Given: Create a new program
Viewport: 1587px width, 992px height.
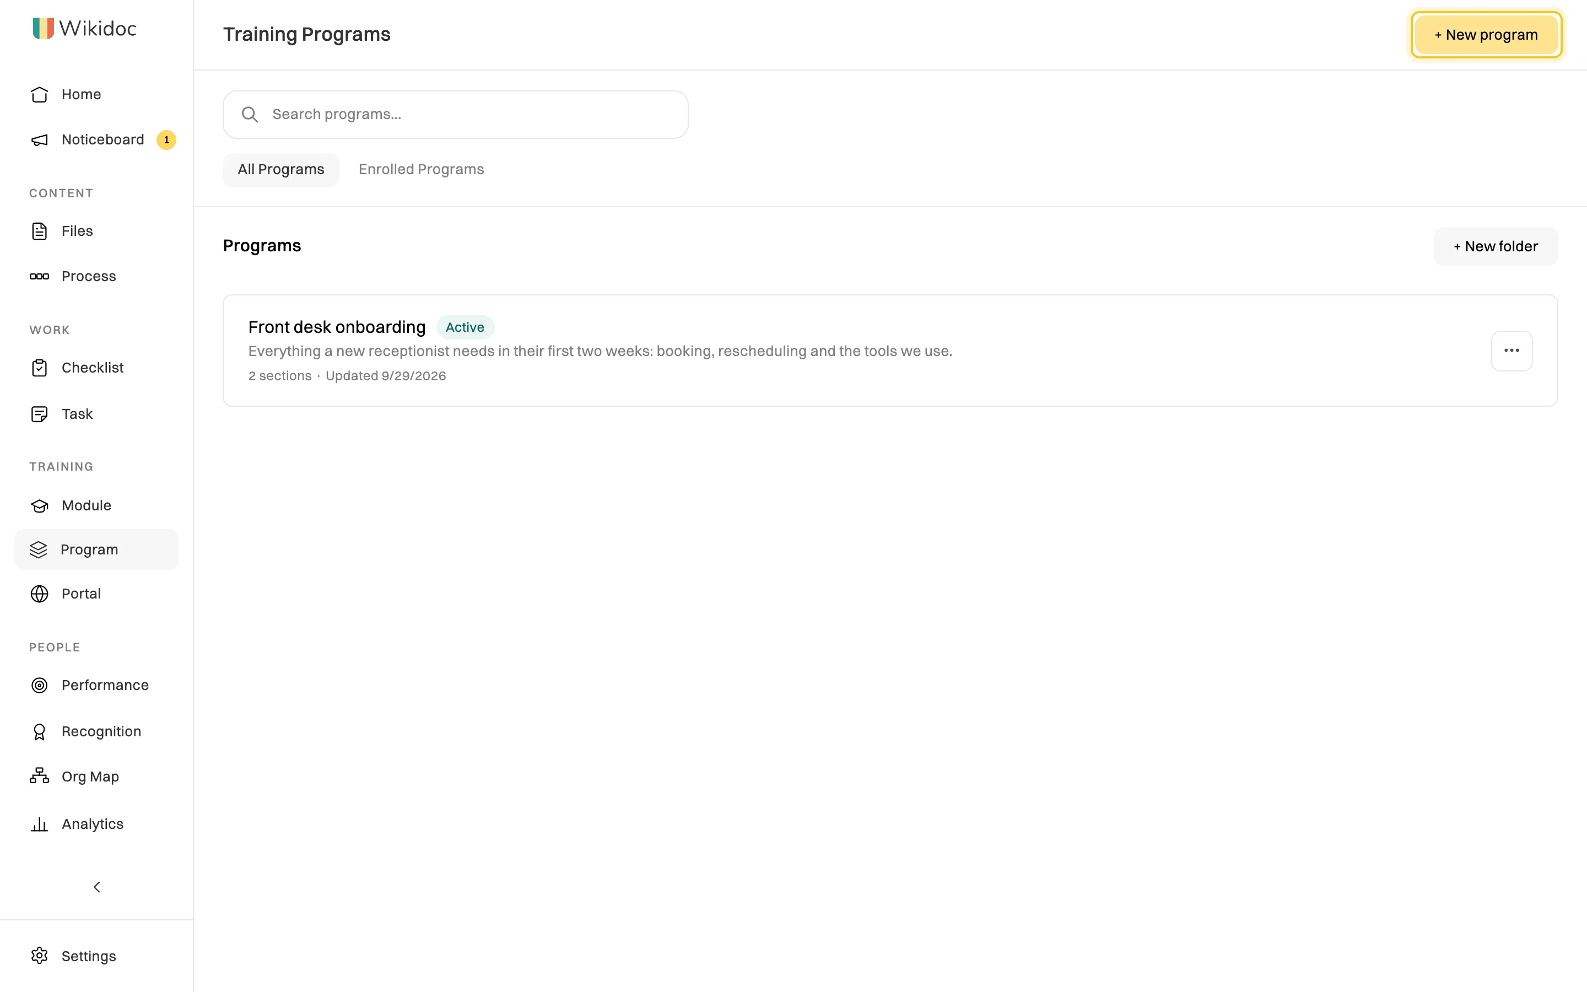Looking at the screenshot, I should (x=1486, y=35).
